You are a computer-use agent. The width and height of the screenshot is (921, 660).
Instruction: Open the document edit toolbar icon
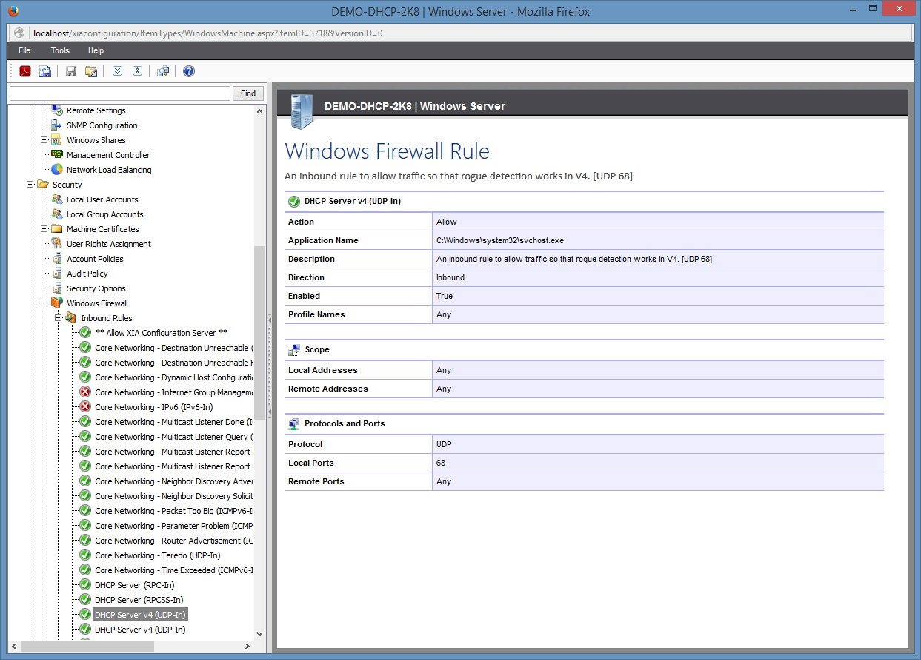coord(90,70)
